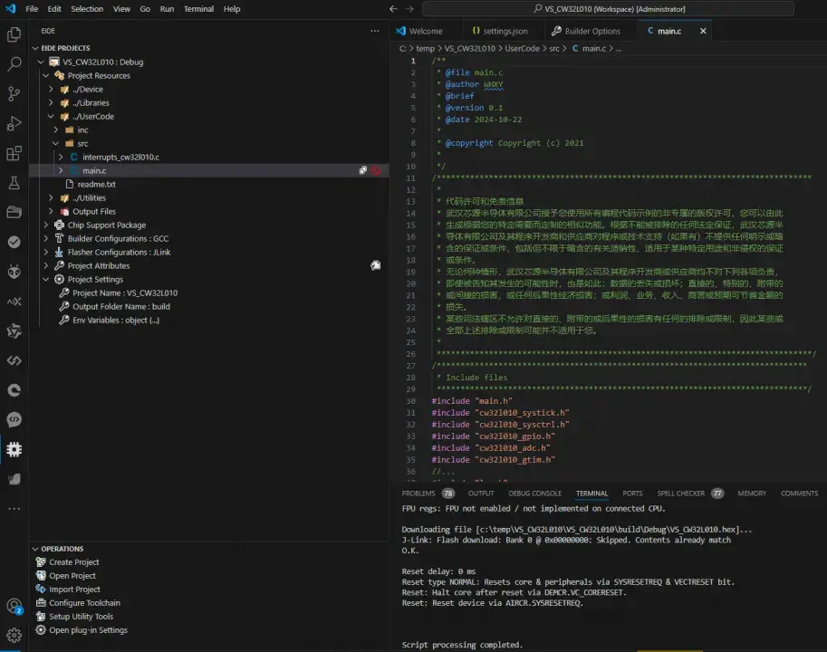Open the File menu
Screen dimensions: 827x652
point(32,9)
